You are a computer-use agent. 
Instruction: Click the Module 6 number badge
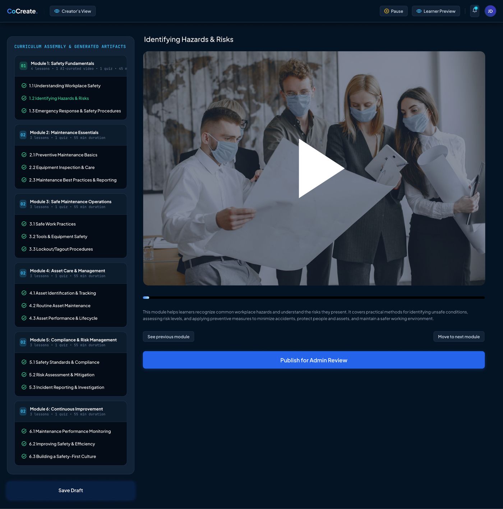point(23,412)
